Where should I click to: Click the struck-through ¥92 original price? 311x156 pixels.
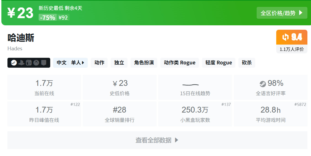[63, 18]
